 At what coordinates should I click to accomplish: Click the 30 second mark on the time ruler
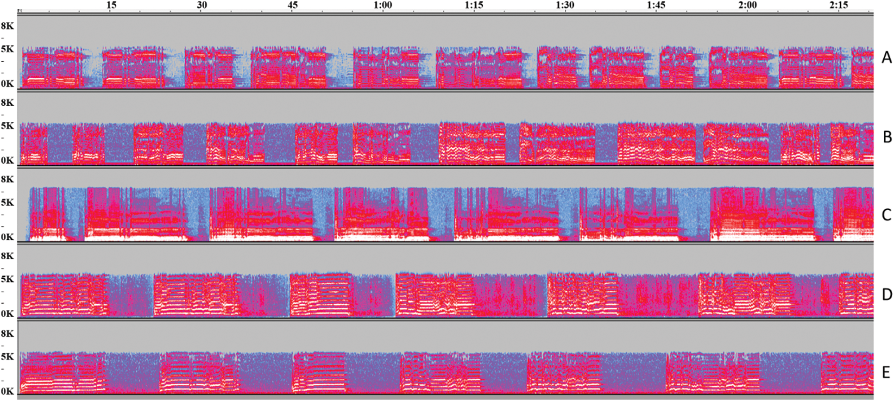[202, 5]
